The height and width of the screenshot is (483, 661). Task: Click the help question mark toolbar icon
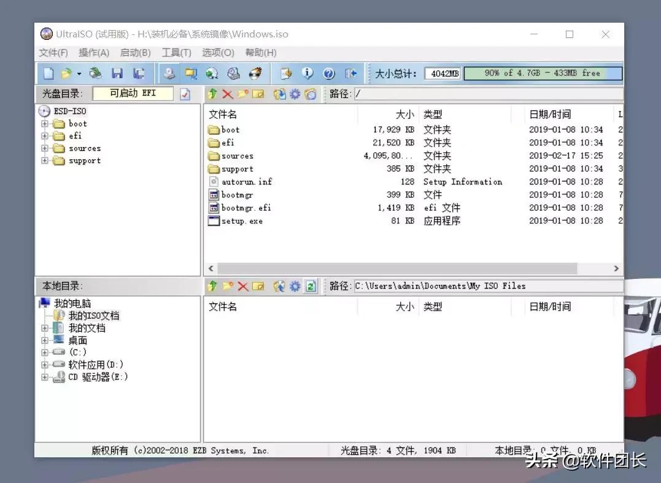click(x=330, y=72)
